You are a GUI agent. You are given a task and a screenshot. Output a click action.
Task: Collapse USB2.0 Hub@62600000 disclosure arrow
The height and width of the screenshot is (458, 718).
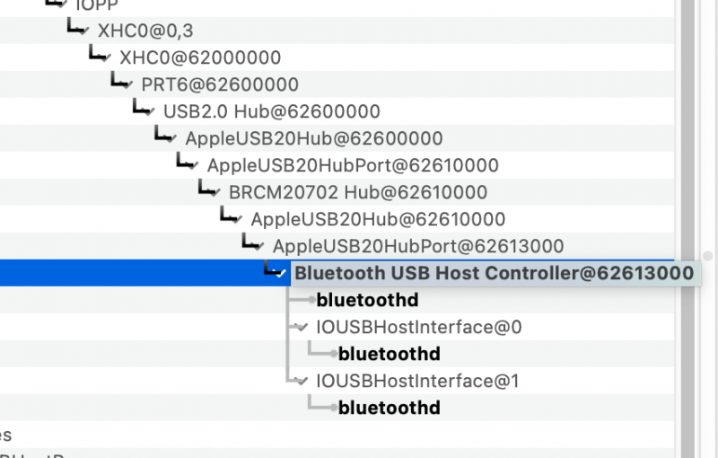[152, 112]
